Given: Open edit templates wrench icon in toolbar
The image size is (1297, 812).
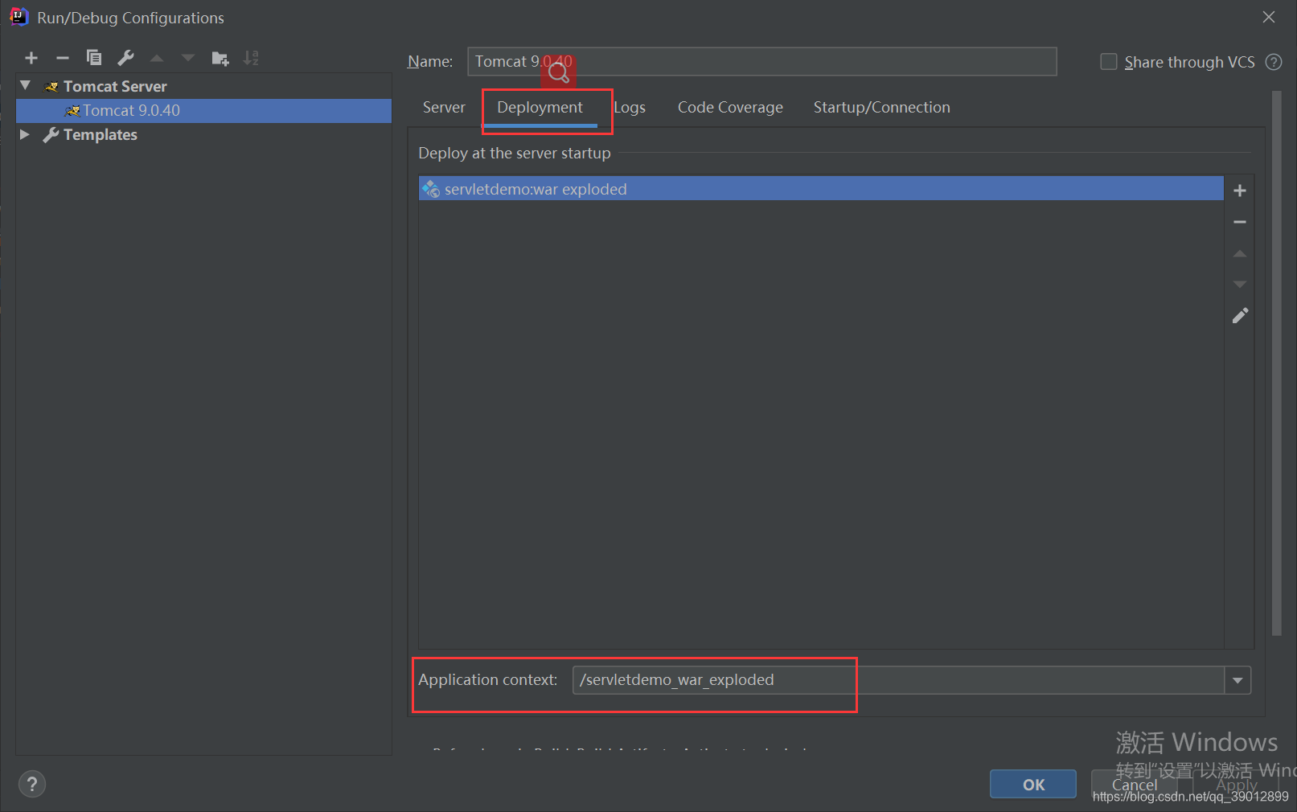Looking at the screenshot, I should pos(125,58).
